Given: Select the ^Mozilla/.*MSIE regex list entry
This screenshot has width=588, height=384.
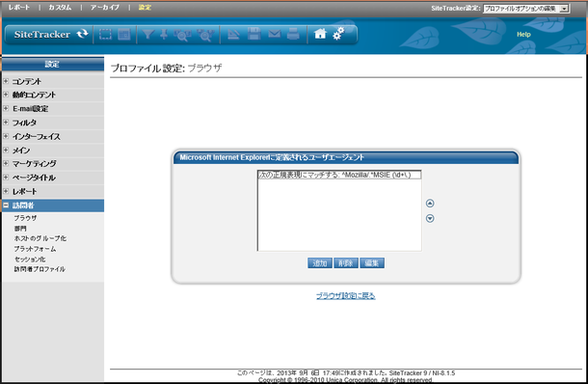Looking at the screenshot, I should click(x=339, y=175).
